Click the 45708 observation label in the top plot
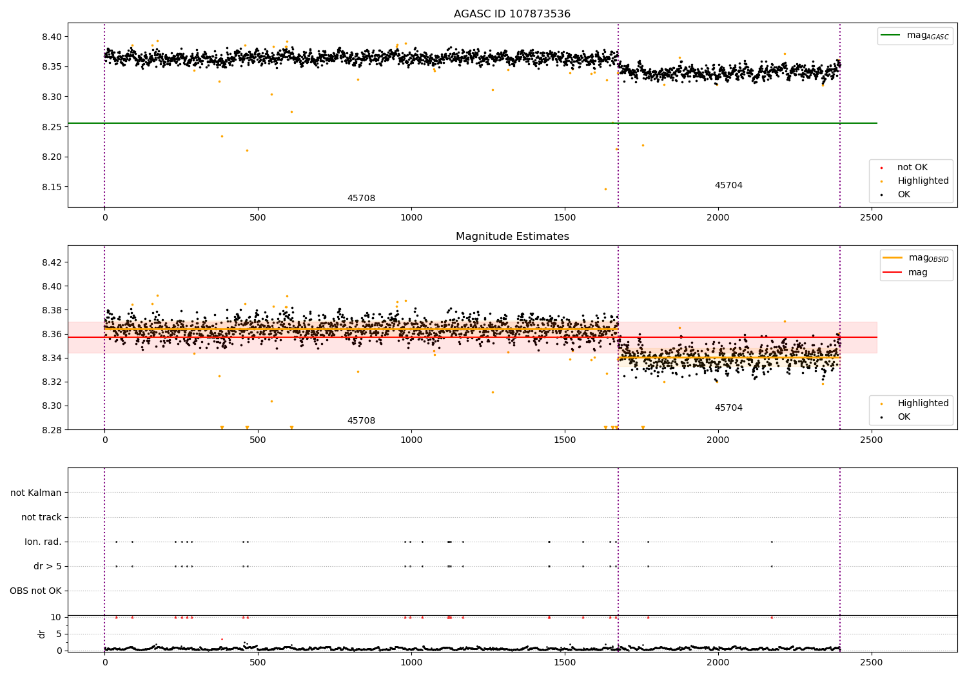967x677 pixels. point(361,199)
